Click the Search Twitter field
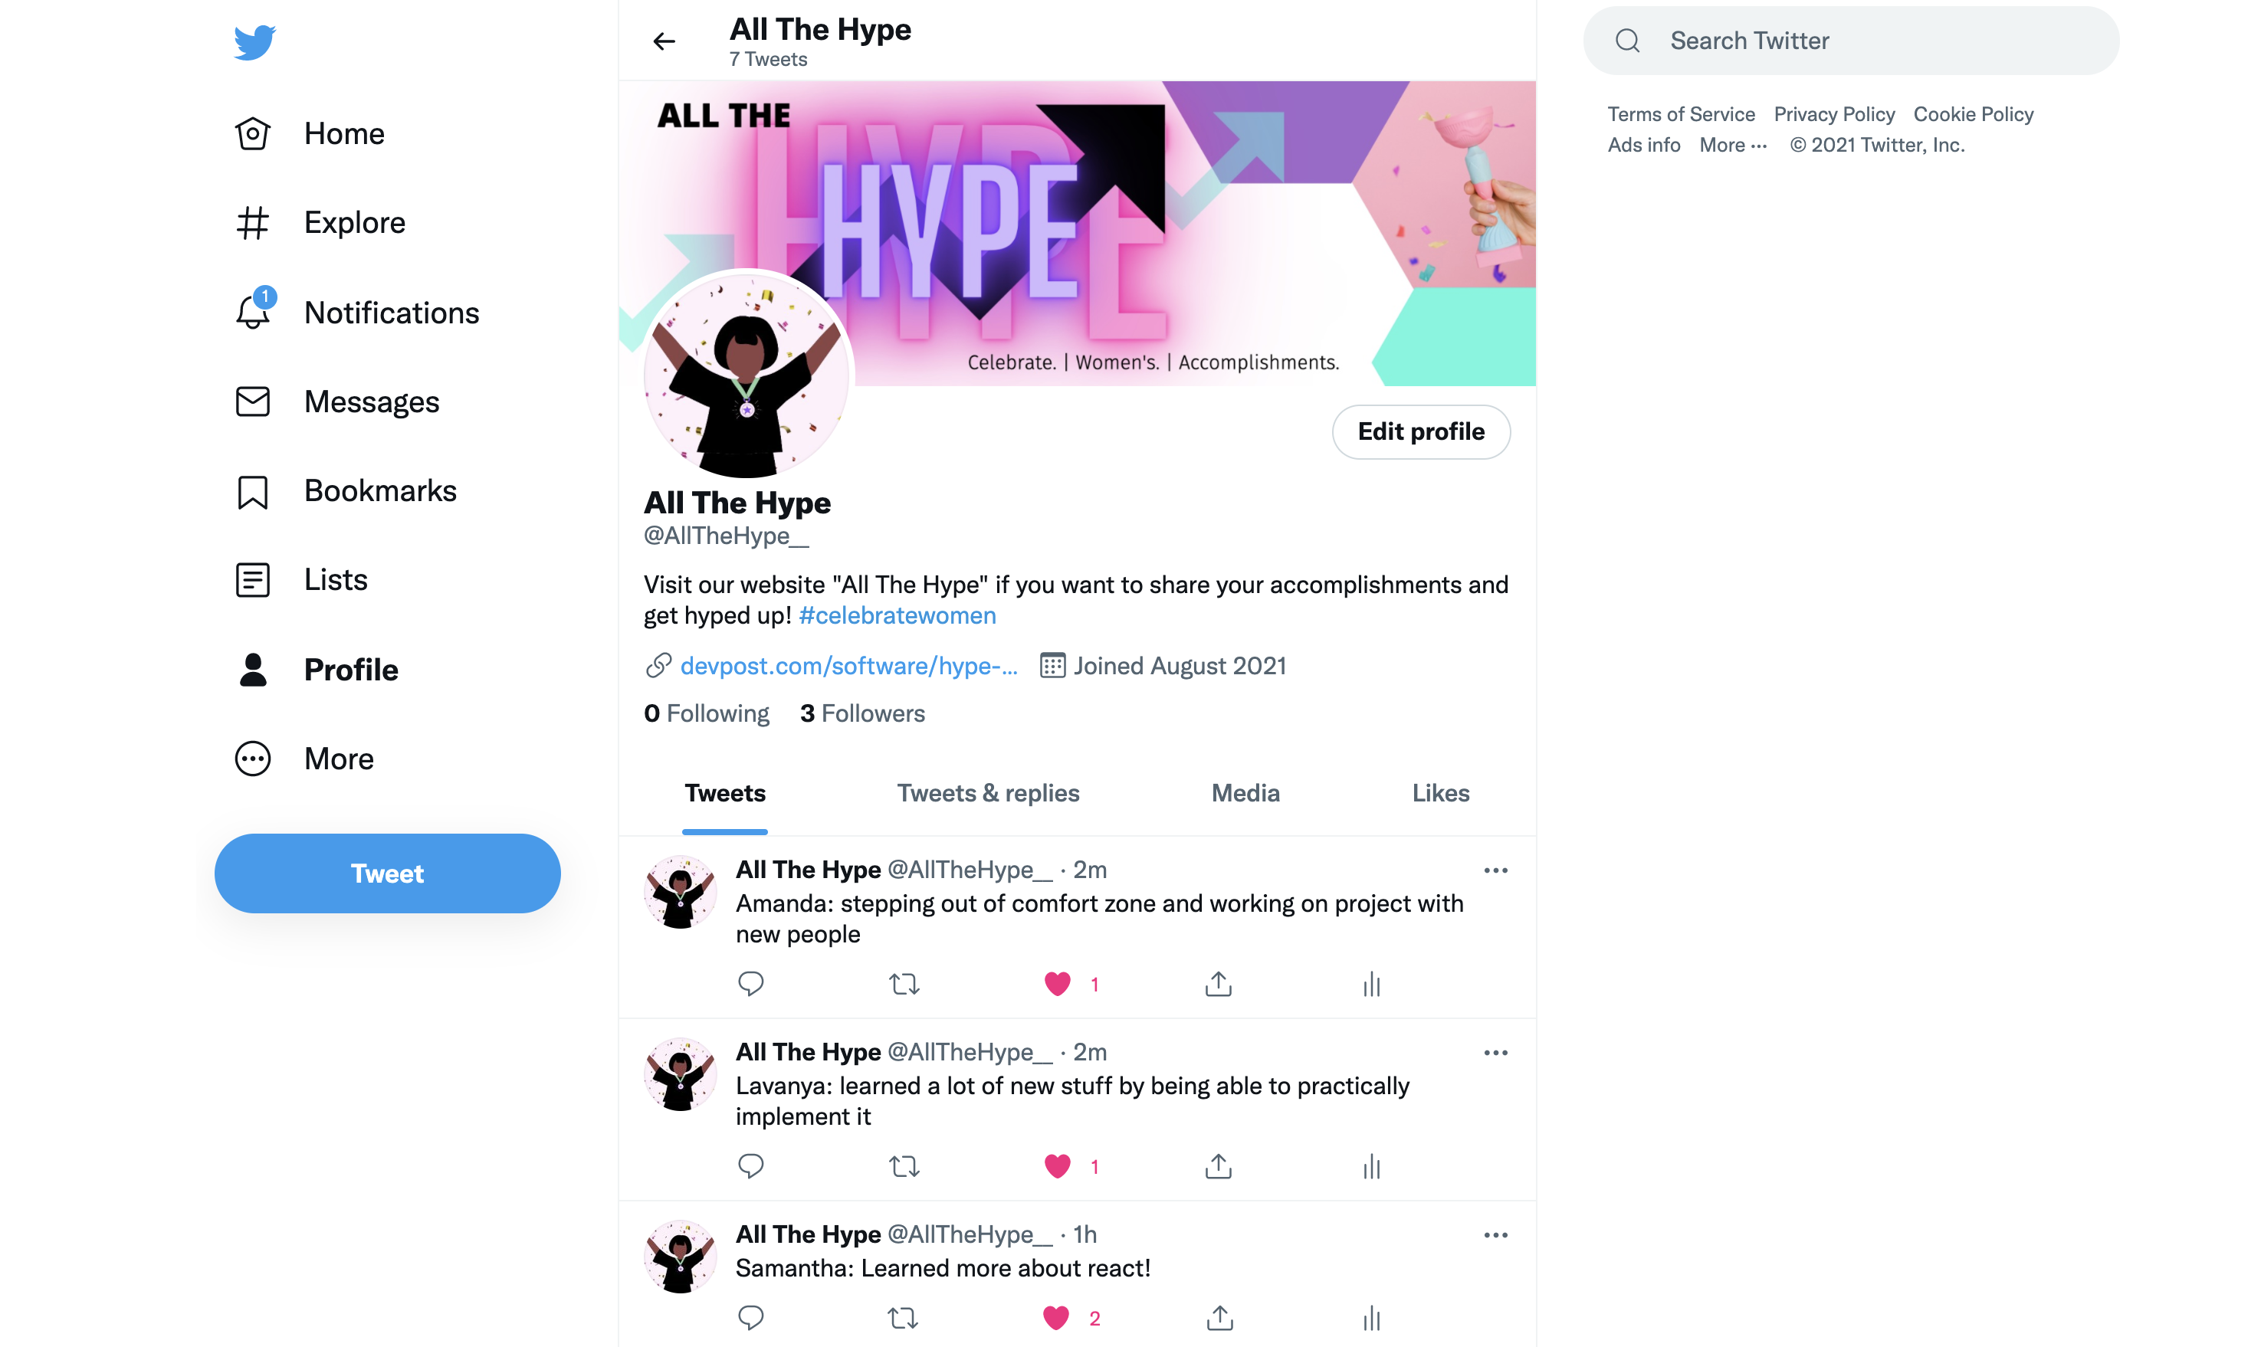The image size is (2261, 1347). (x=1851, y=41)
